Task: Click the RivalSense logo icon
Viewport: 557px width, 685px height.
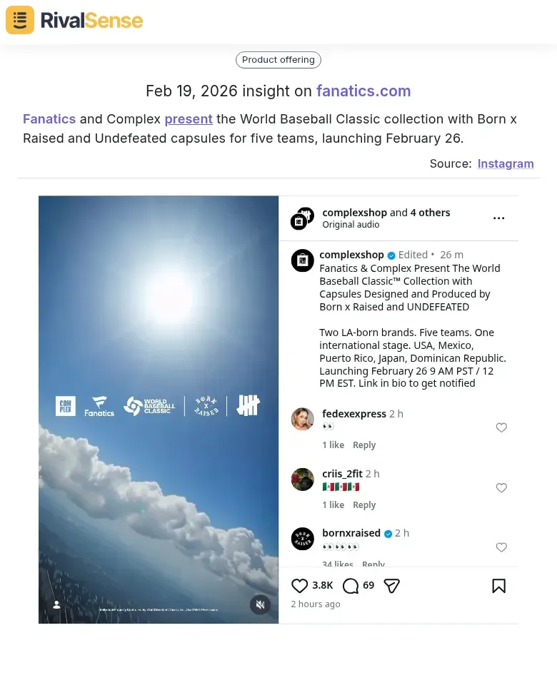Action: [x=20, y=20]
